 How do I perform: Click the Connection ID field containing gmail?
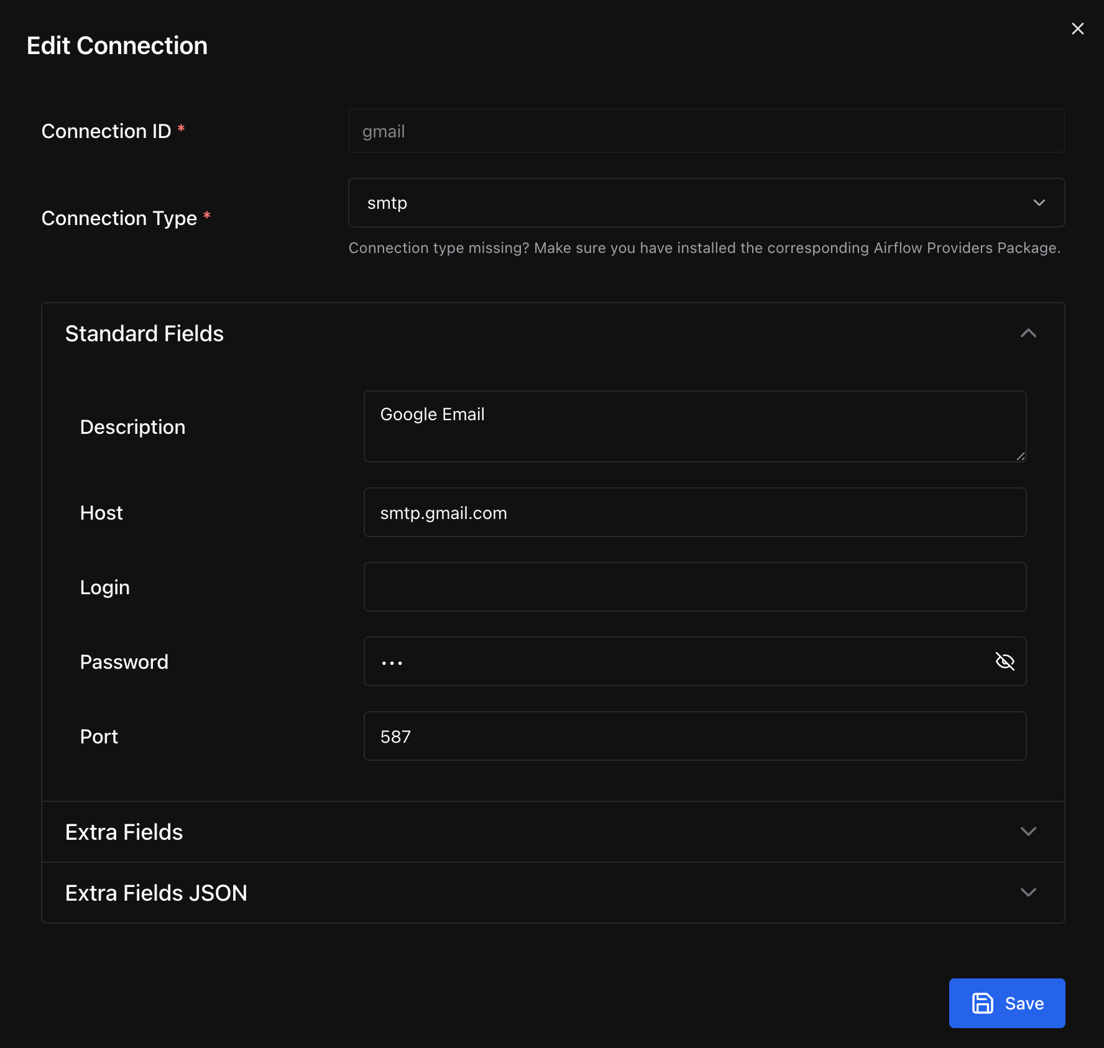pos(706,131)
